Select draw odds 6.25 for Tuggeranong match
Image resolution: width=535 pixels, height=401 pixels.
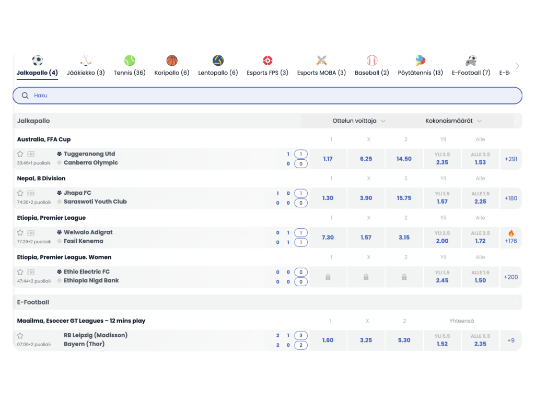(x=366, y=159)
